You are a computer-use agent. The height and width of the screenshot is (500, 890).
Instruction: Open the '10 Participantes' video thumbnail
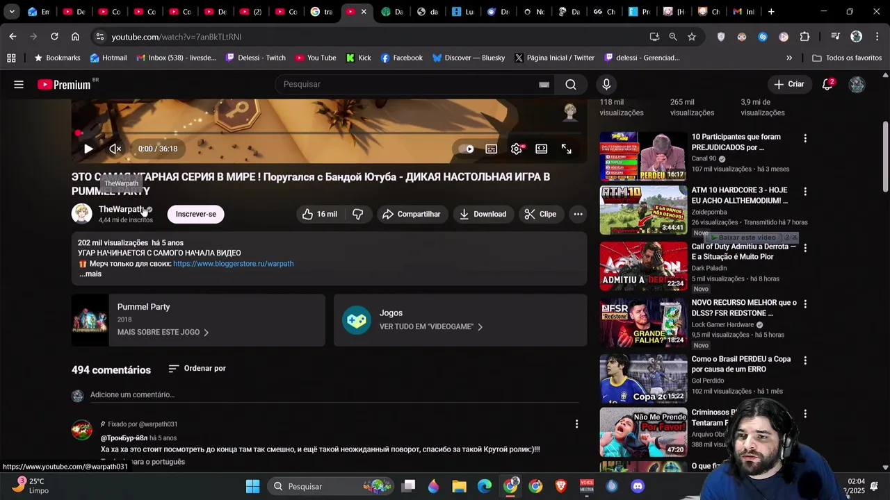643,156
